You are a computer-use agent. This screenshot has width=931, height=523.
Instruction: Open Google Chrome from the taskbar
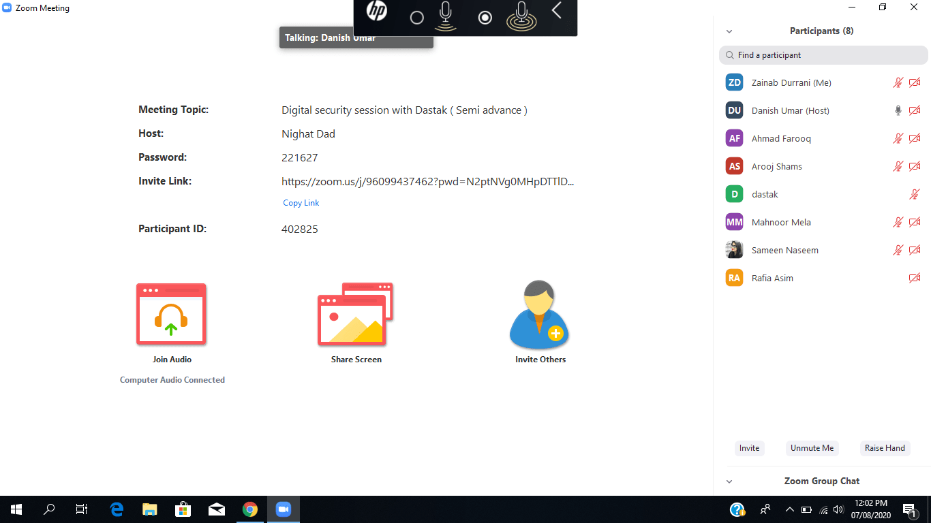250,509
